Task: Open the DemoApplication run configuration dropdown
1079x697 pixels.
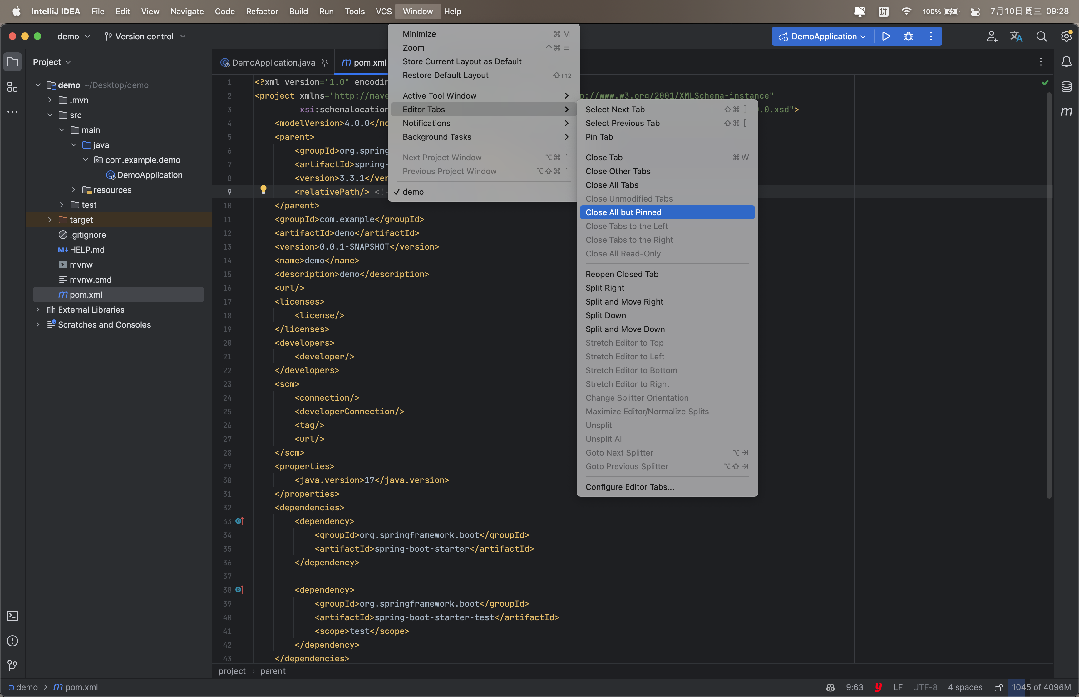Action: (x=823, y=36)
